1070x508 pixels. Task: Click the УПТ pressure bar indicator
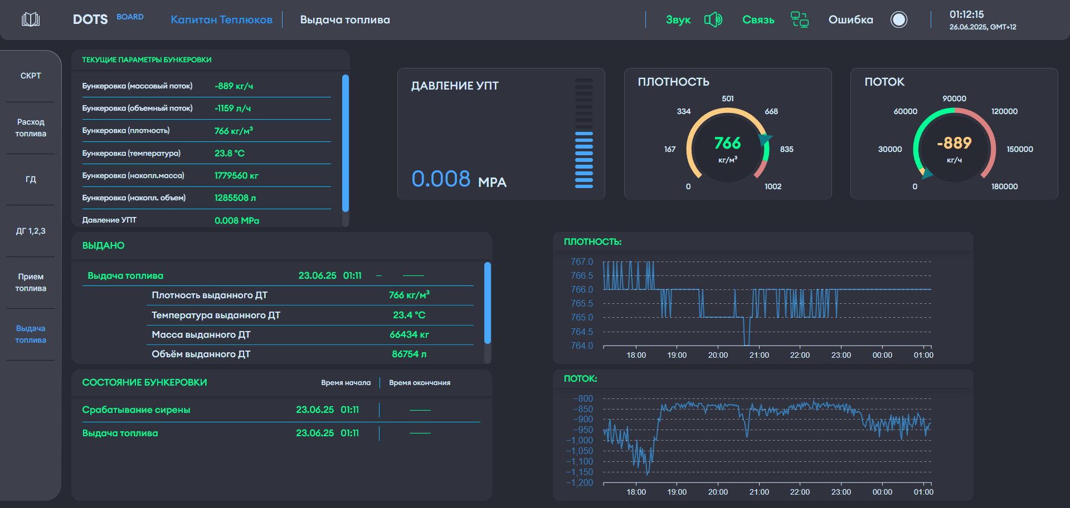pyautogui.click(x=583, y=134)
